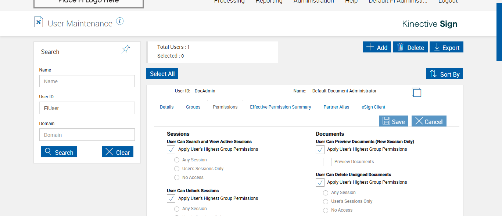Delete the selected user
This screenshot has width=502, height=216.
410,47
